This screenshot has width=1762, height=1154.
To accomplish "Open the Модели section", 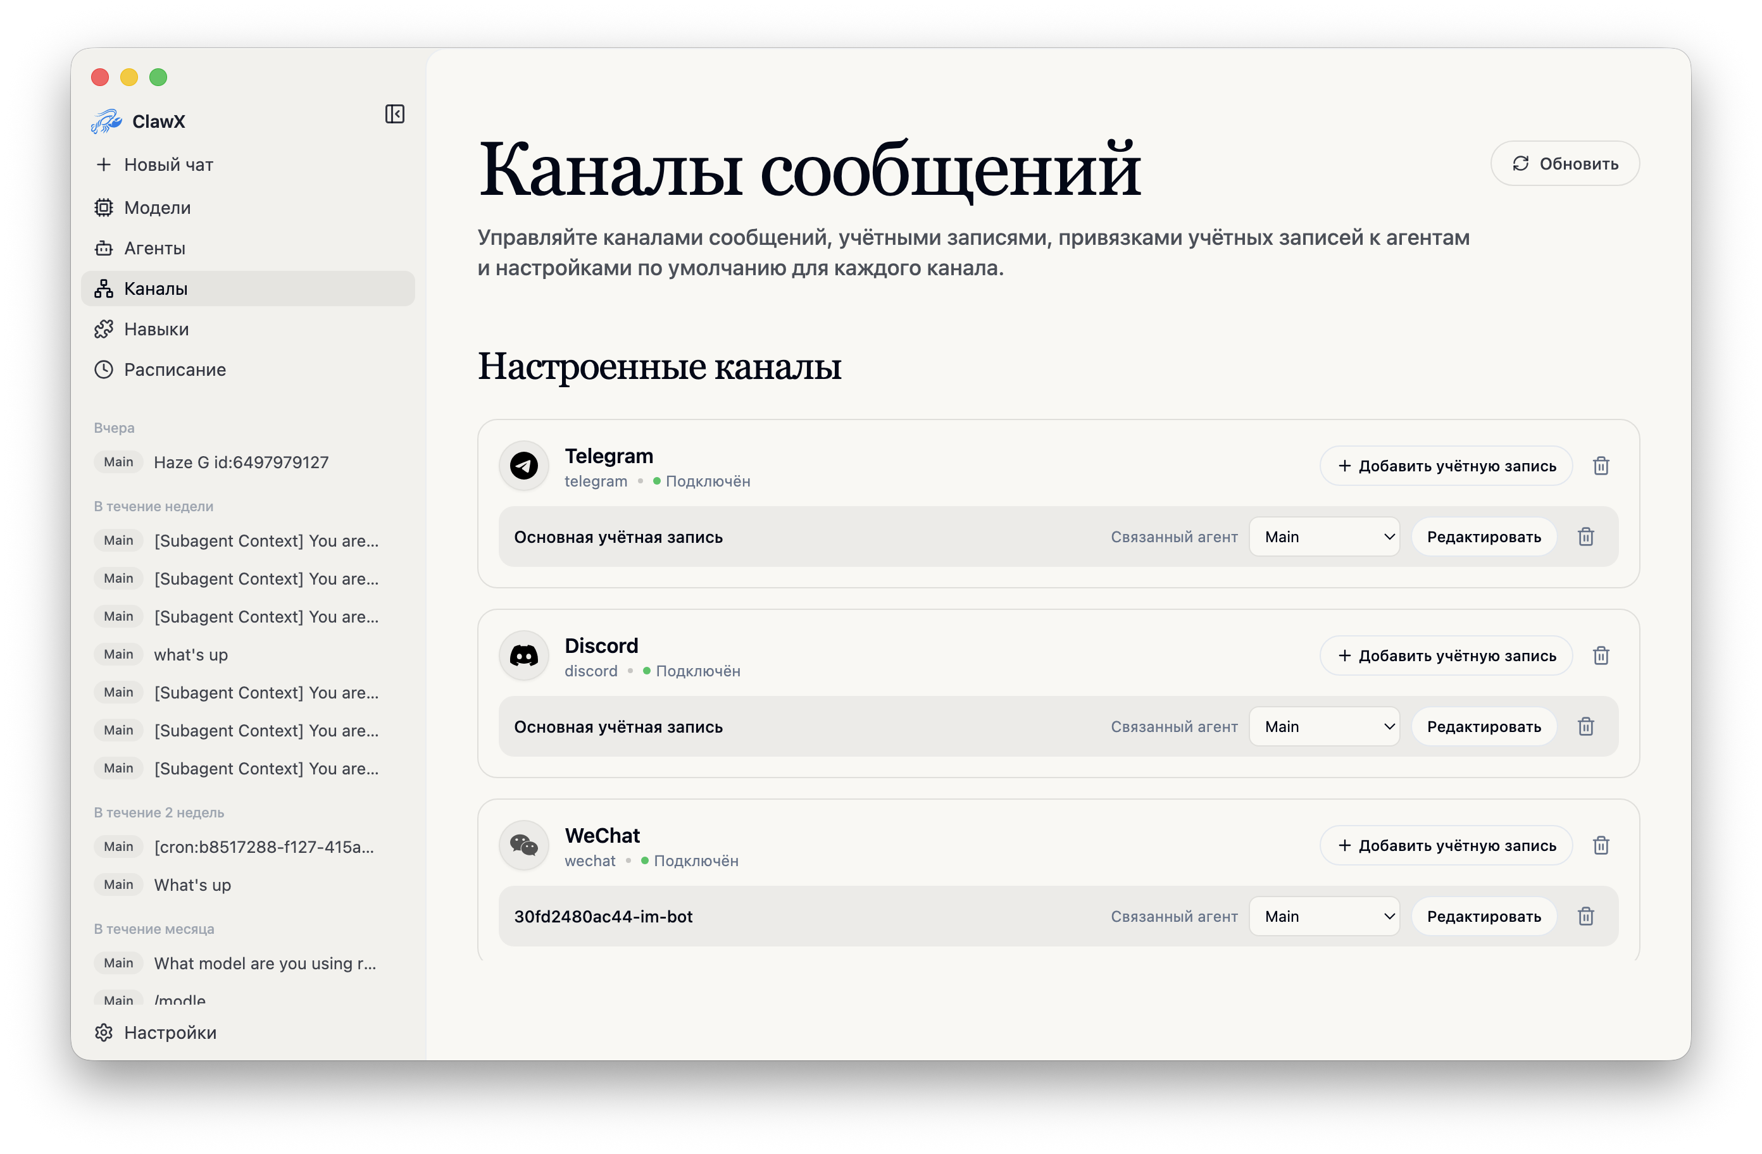I will 247,208.
